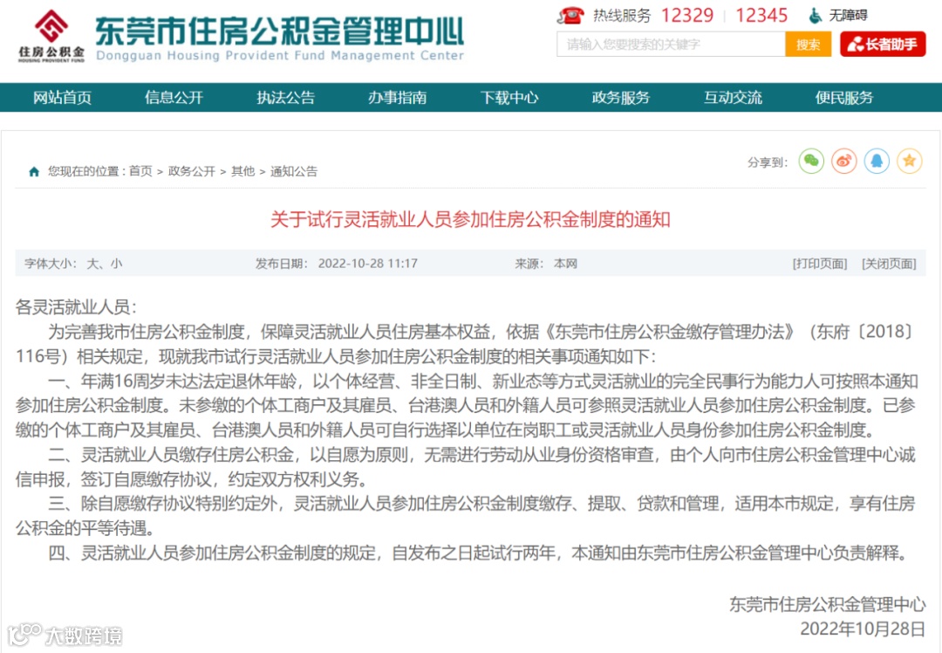Click the wheelchair accessibility icon
Viewport: 942px width, 653px height.
[x=815, y=15]
